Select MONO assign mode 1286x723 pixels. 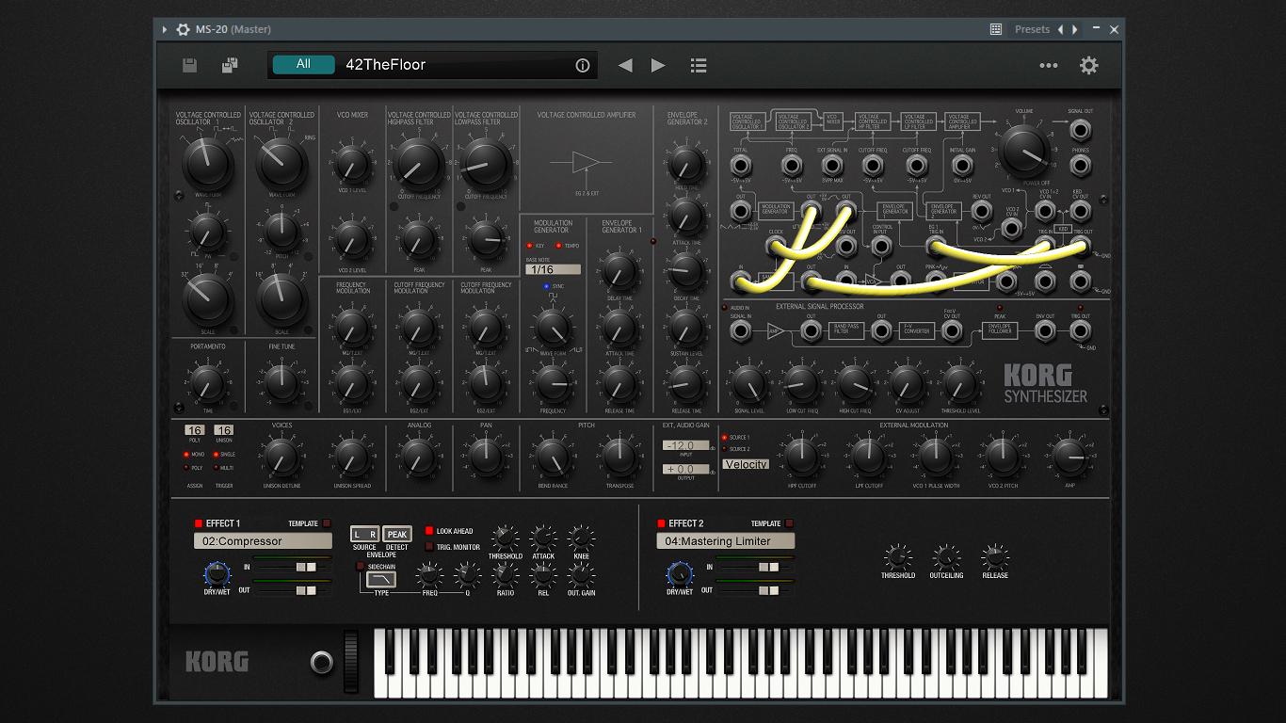186,455
